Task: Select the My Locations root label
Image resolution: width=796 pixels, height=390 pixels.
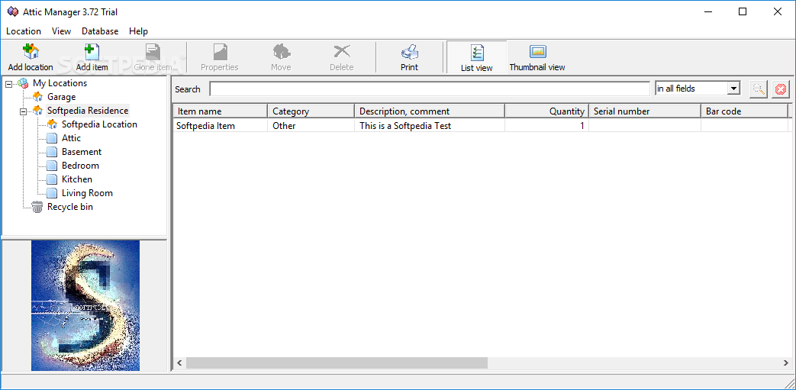Action: [x=60, y=83]
